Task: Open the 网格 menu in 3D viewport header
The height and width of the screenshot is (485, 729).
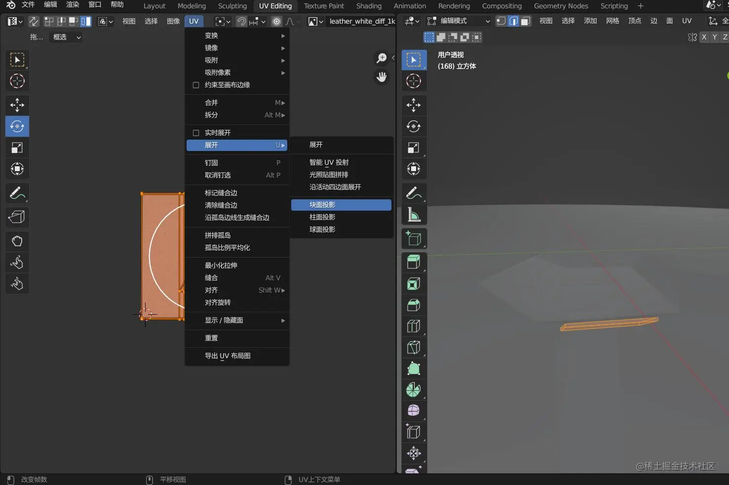Action: (x=613, y=21)
